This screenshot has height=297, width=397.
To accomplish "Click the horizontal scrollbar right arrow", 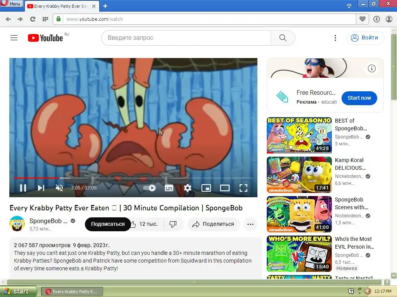I will 387,282.
